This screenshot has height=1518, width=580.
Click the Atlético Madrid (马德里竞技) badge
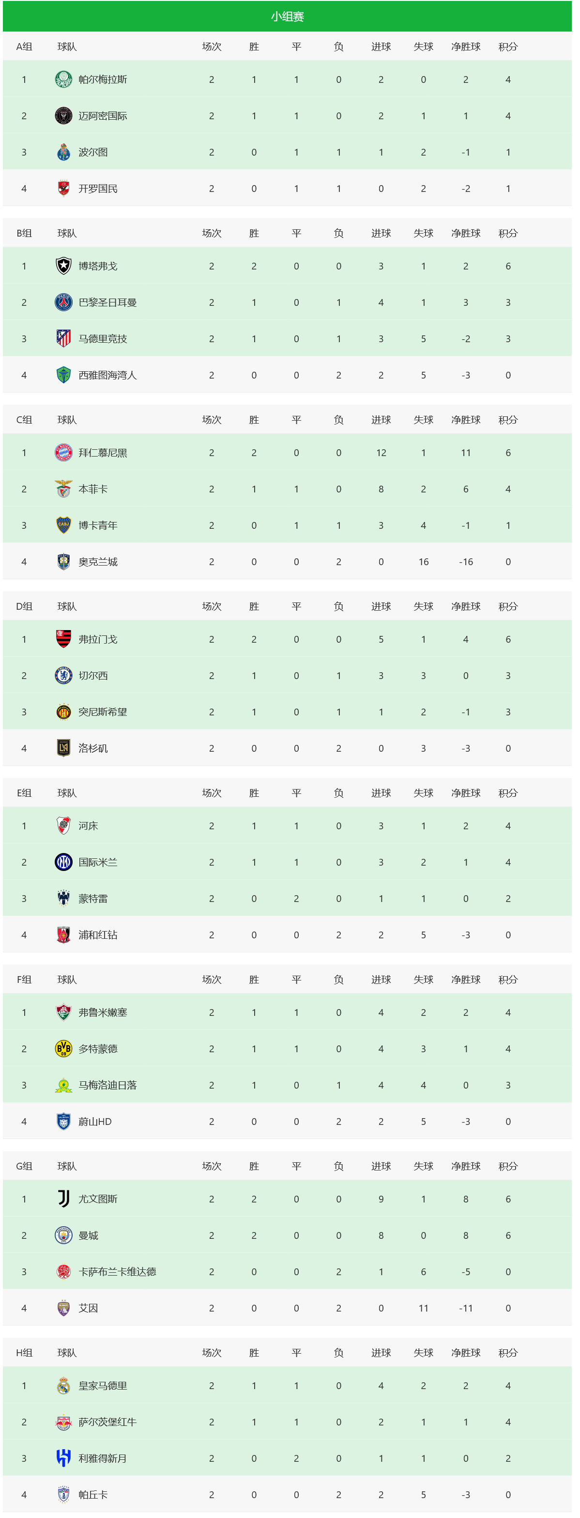pyautogui.click(x=63, y=339)
